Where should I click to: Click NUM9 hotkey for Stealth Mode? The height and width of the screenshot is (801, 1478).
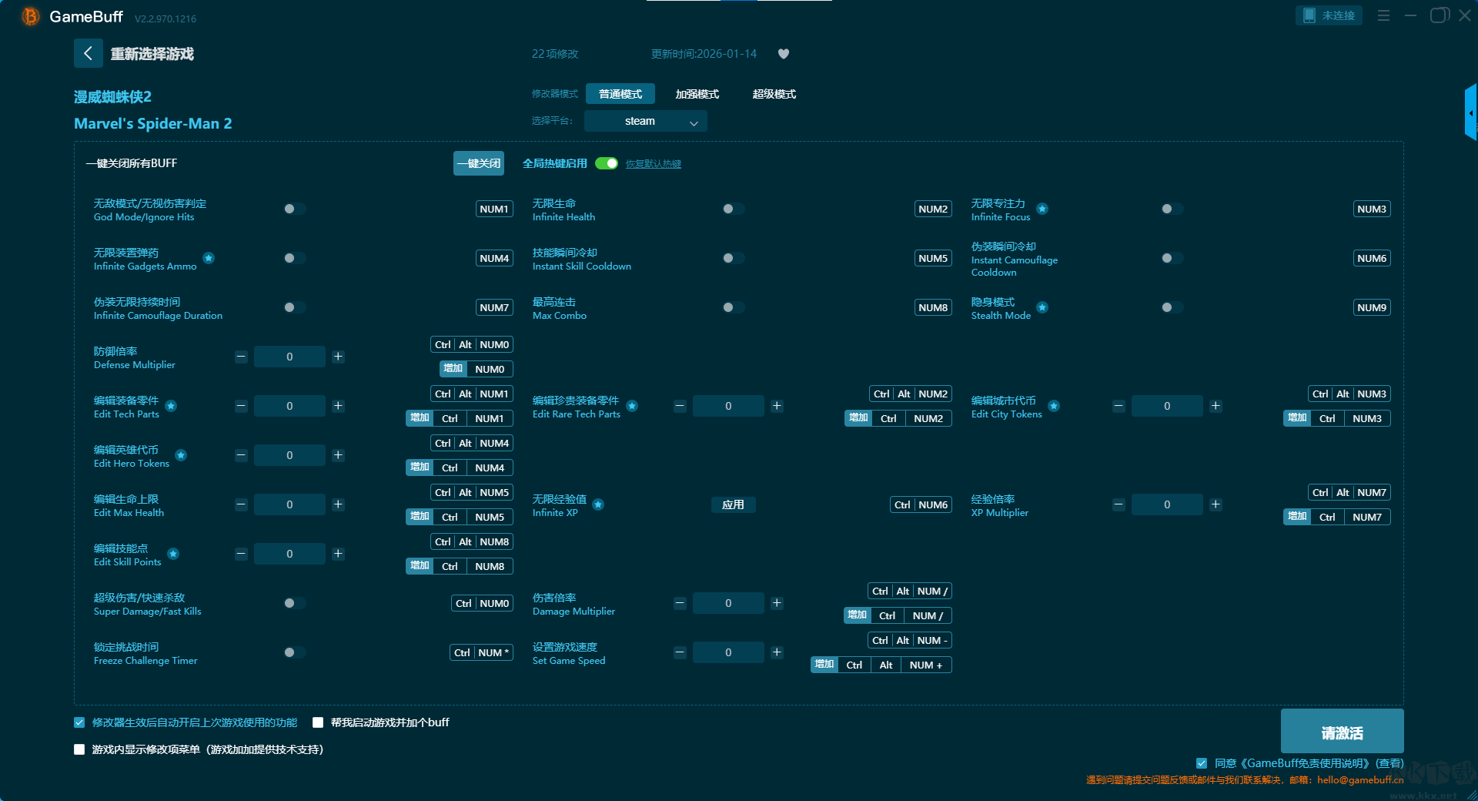[1372, 307]
